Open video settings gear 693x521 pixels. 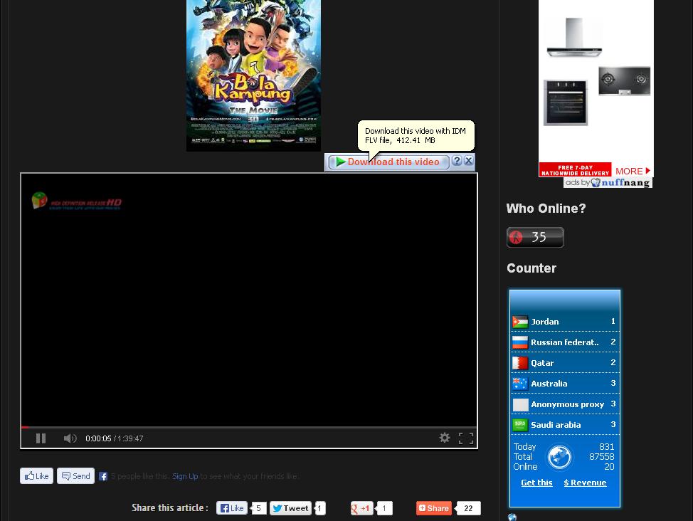coord(445,438)
